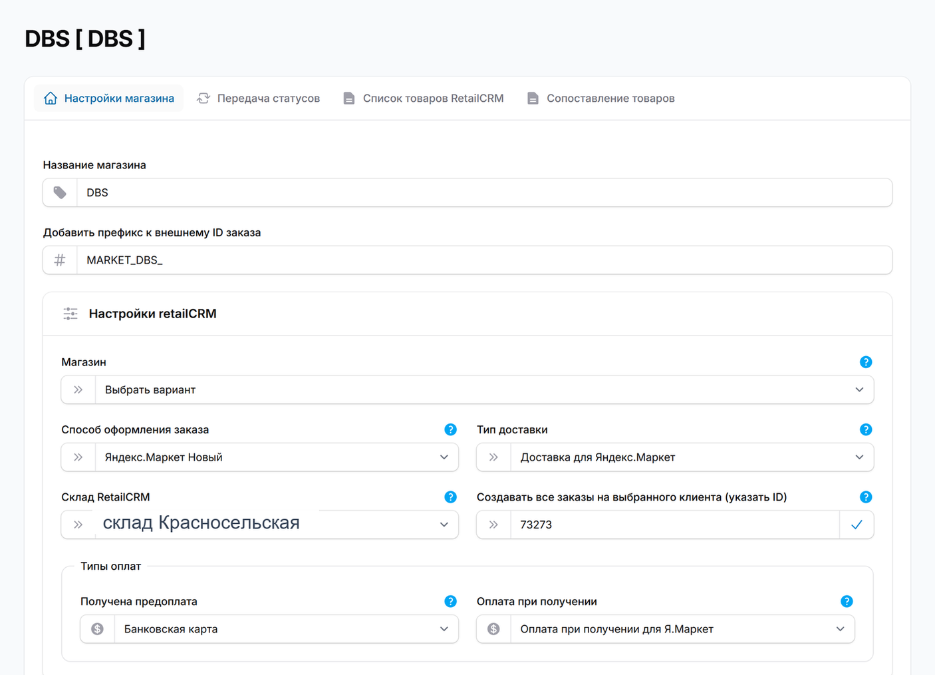Open help tooltip for Способ оформления заказа
This screenshot has width=935, height=675.
450,429
